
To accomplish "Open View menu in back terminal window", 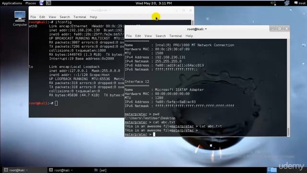I will click(x=52, y=17).
